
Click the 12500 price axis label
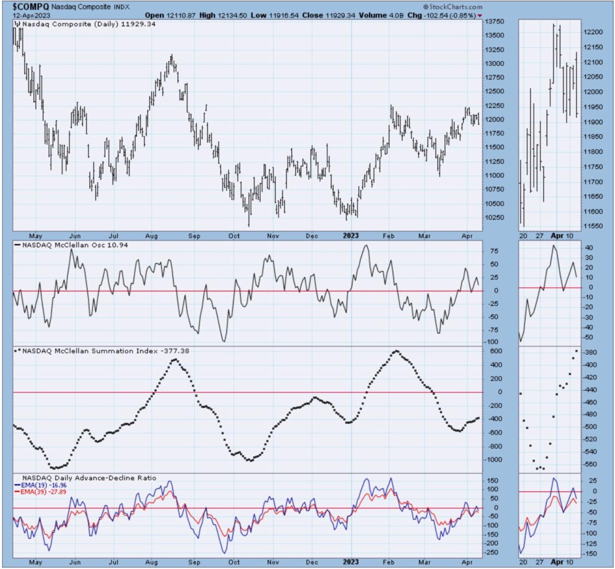(x=494, y=92)
